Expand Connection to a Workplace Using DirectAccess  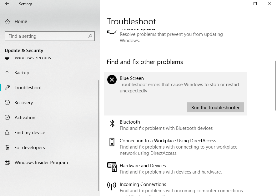[176, 147]
